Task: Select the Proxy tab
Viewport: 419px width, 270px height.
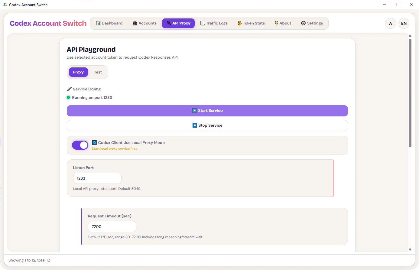Action: (78, 72)
